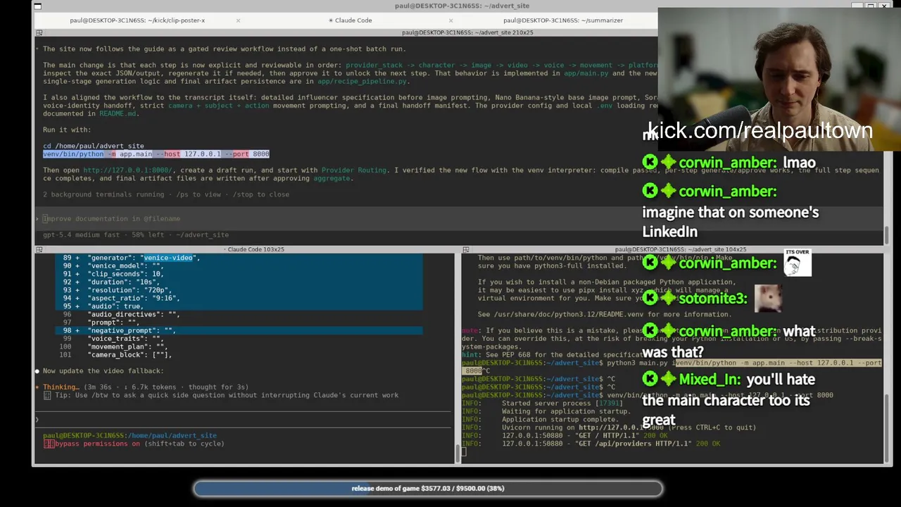Click the 'Improve documentation in @filename' prompt input
This screenshot has width=901, height=507.
111,219
